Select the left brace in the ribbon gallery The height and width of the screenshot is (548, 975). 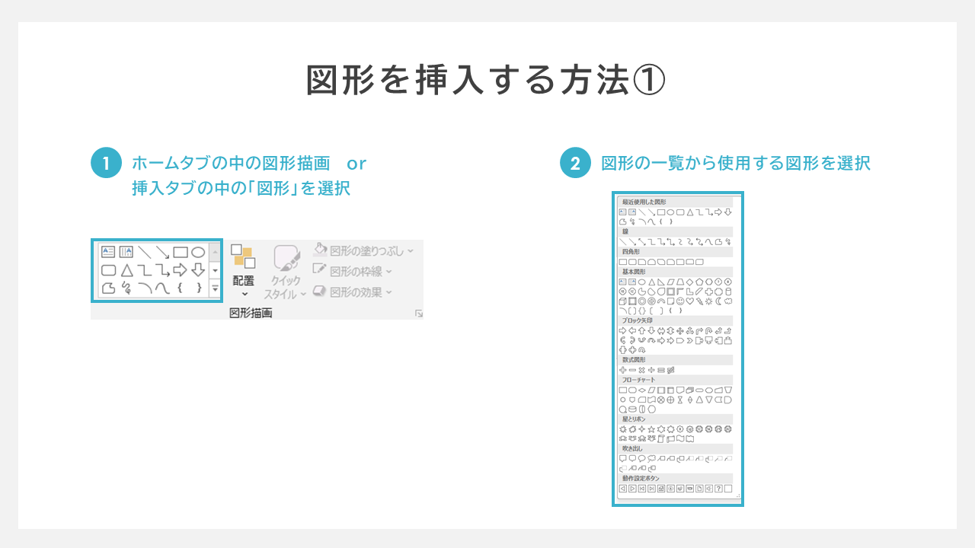(180, 288)
